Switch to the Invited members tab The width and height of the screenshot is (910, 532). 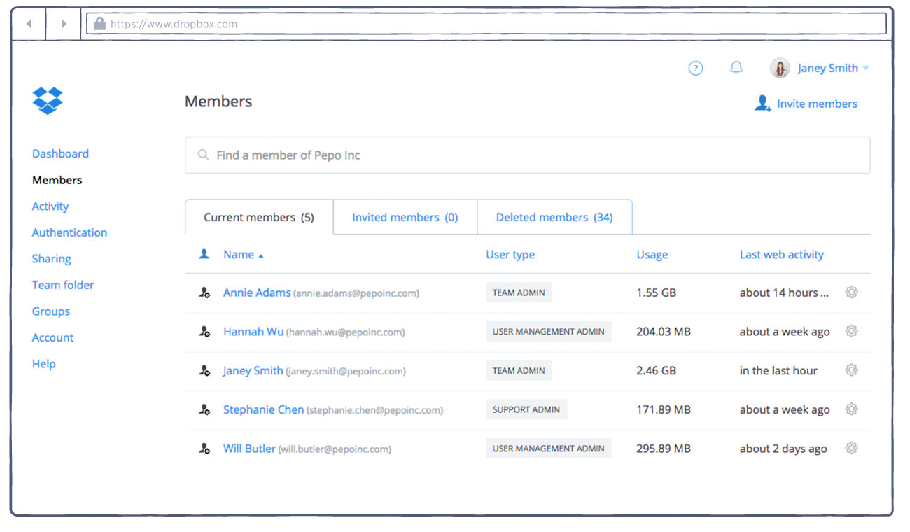(405, 217)
